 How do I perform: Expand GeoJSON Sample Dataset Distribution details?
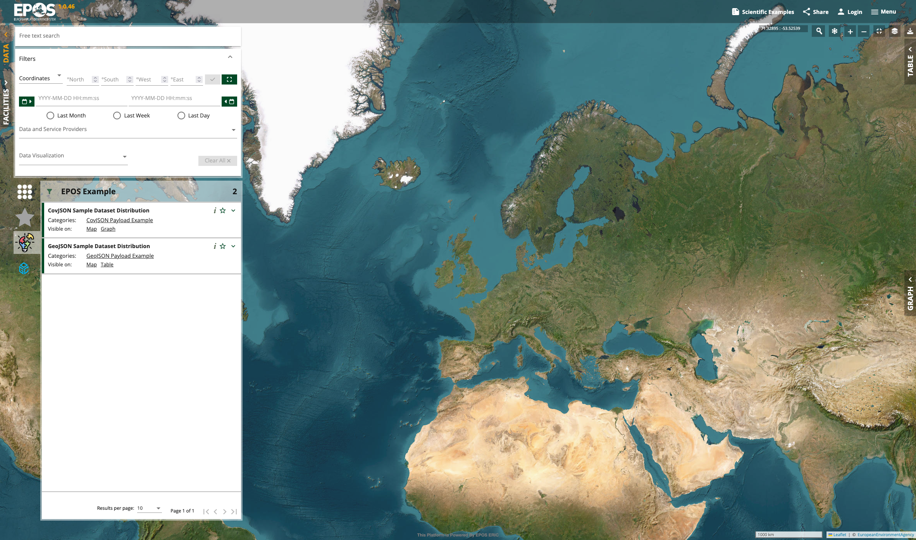point(233,246)
